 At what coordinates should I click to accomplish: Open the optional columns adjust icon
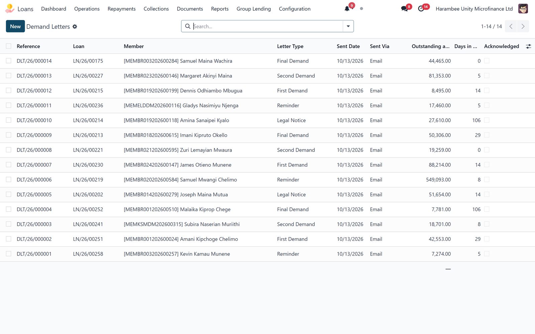[528, 46]
